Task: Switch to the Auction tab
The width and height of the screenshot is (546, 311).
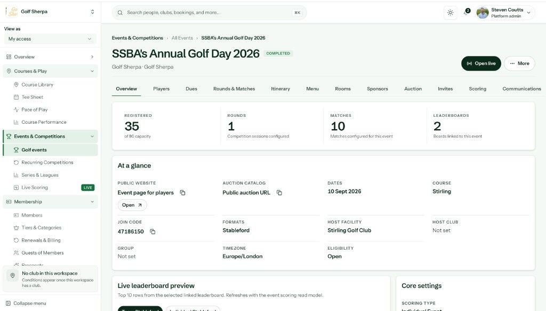Action: point(413,89)
